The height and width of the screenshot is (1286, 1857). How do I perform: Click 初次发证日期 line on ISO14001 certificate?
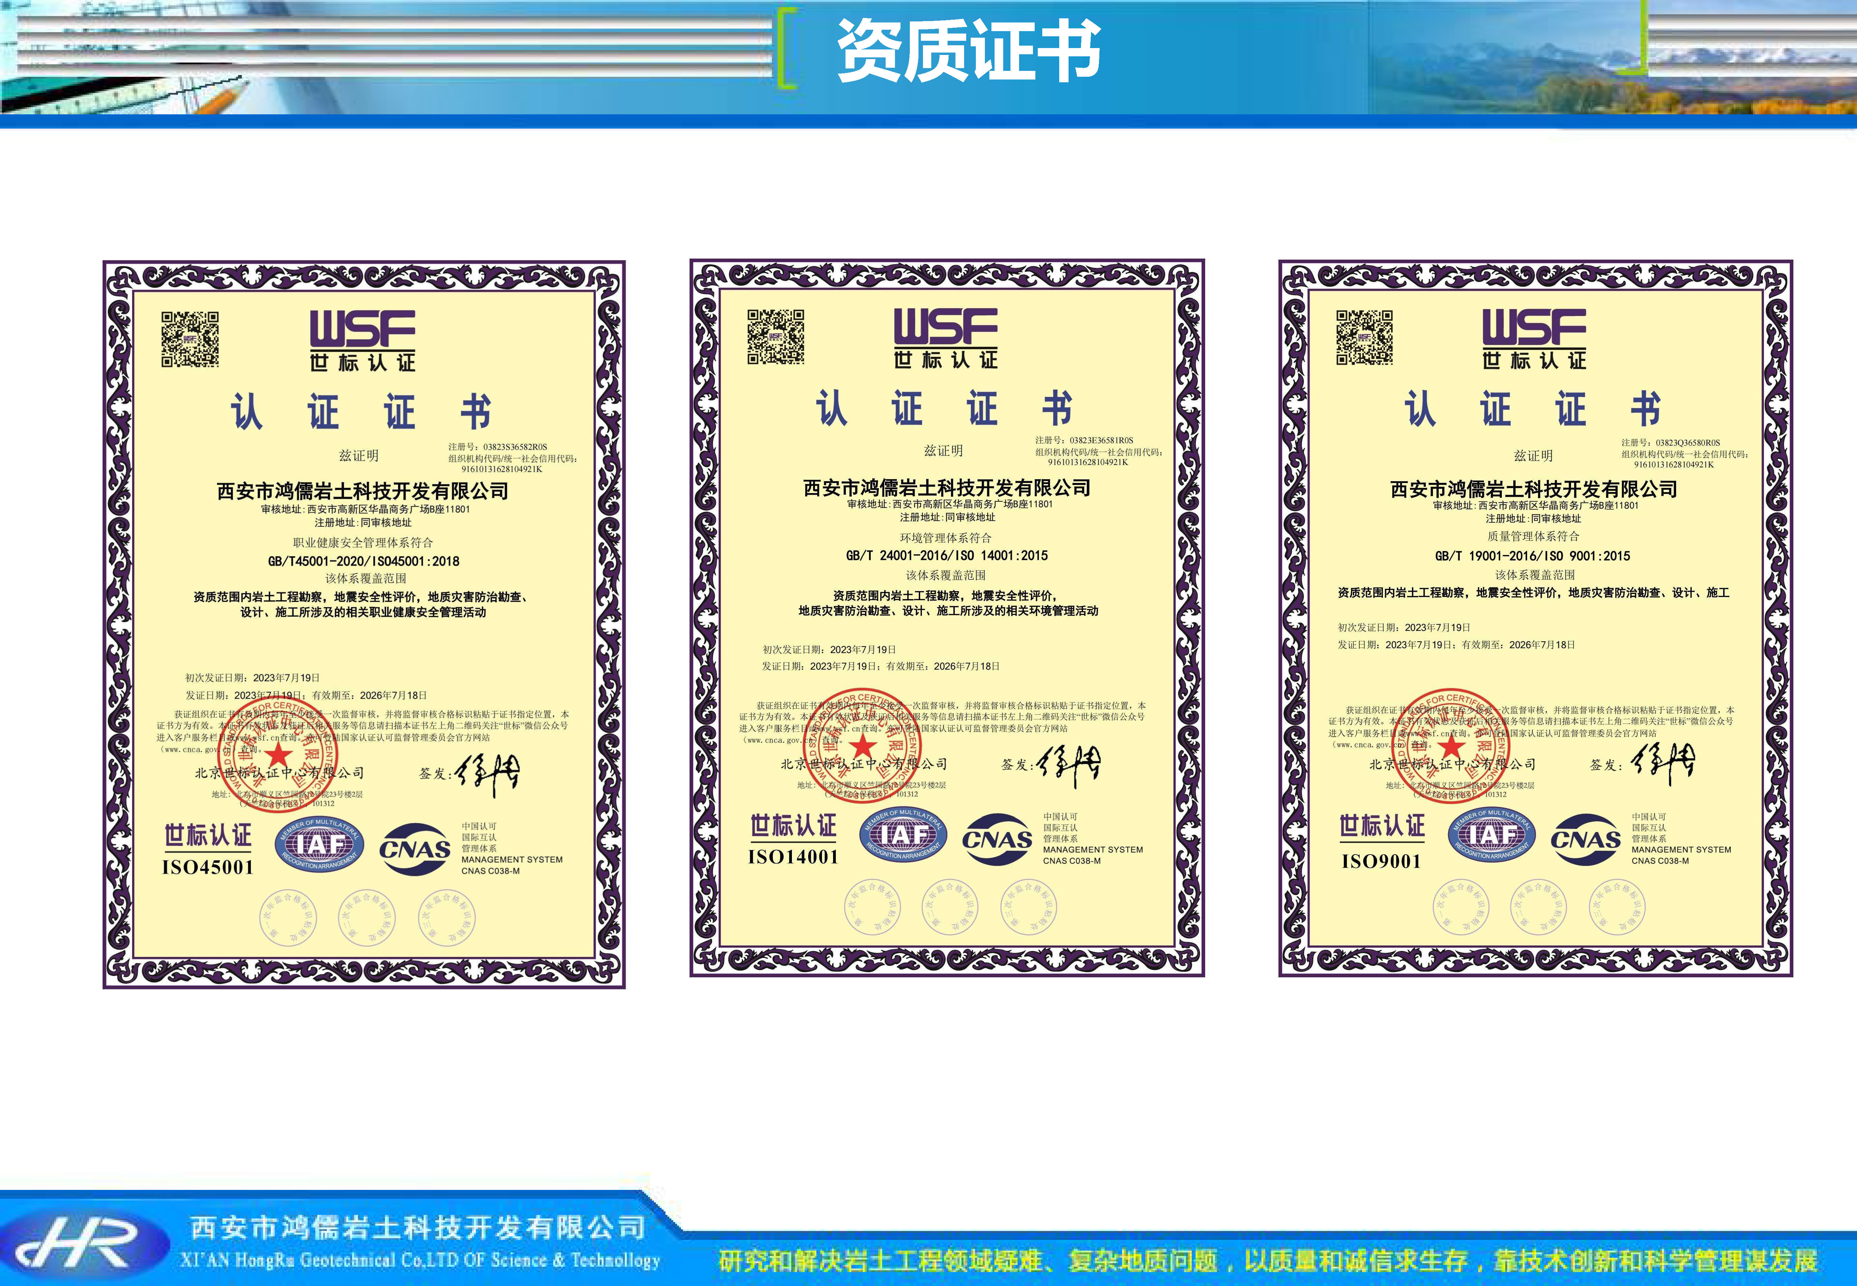tap(829, 650)
